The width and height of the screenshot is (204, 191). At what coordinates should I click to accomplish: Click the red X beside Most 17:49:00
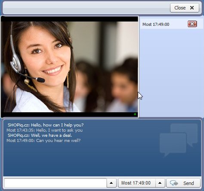[x=192, y=24]
